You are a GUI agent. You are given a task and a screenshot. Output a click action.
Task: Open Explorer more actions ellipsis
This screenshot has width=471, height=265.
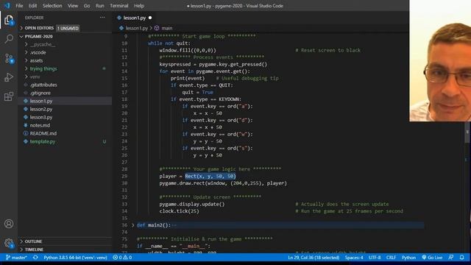click(x=102, y=18)
